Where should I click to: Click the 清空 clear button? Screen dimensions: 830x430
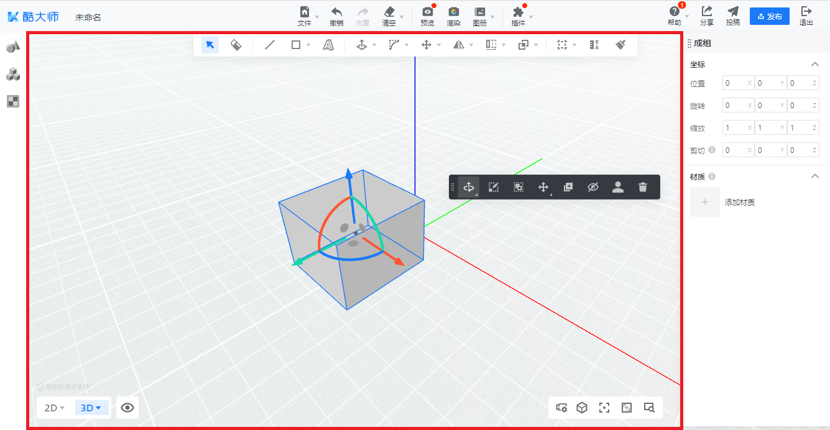pos(389,16)
